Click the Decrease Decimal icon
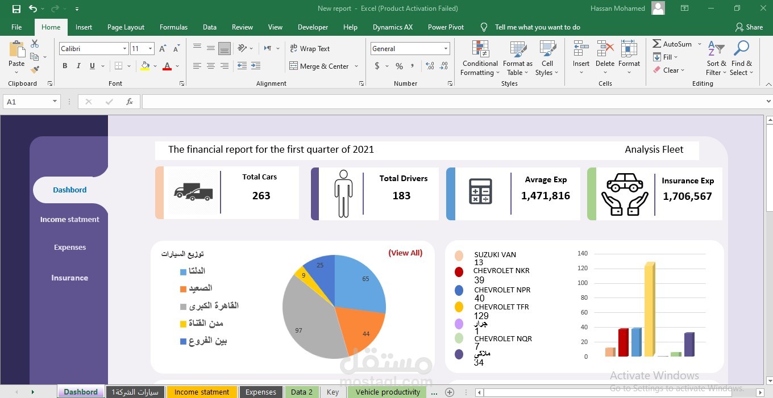The image size is (773, 398). pos(443,66)
